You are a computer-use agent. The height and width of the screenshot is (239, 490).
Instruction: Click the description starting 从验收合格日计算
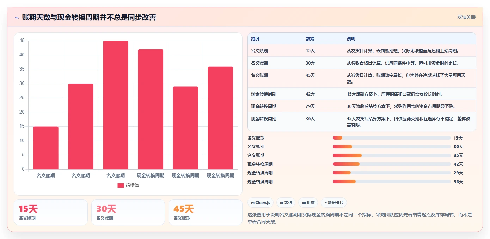pos(403,63)
